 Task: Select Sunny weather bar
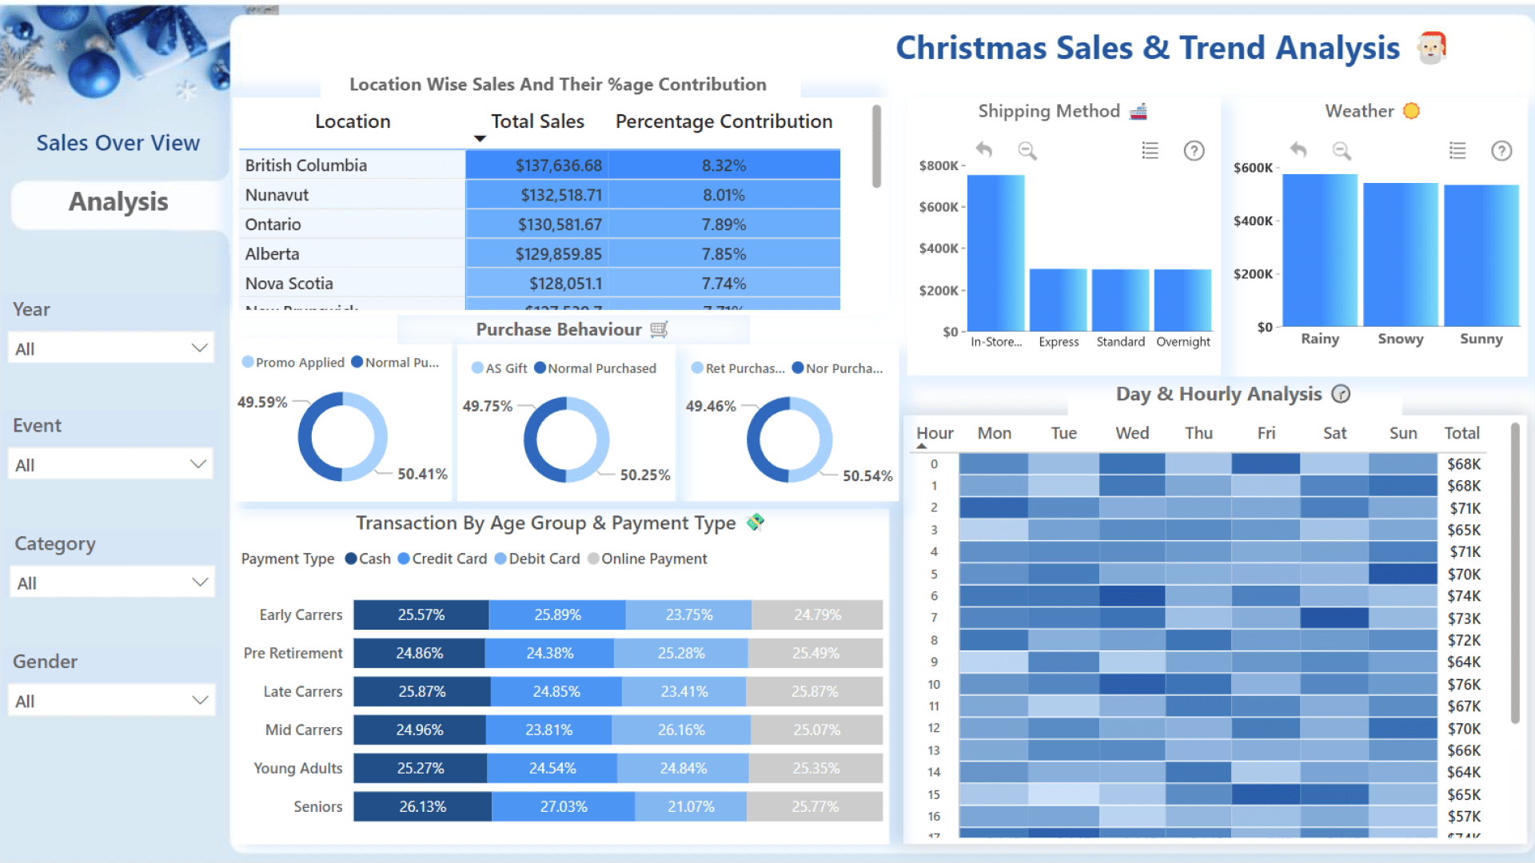[1481, 255]
